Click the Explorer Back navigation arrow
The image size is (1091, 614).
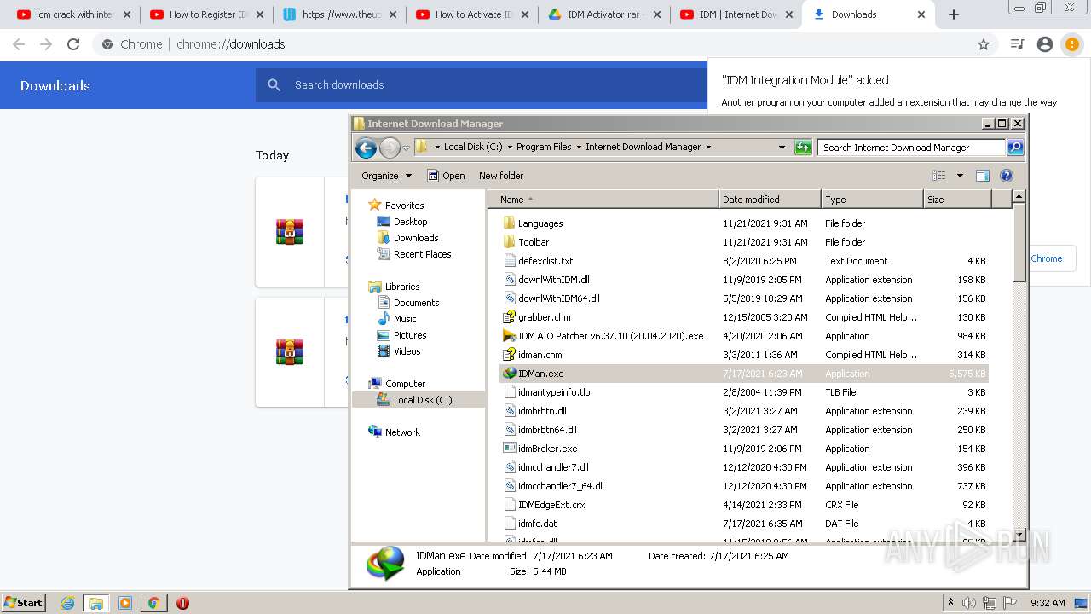pos(367,148)
